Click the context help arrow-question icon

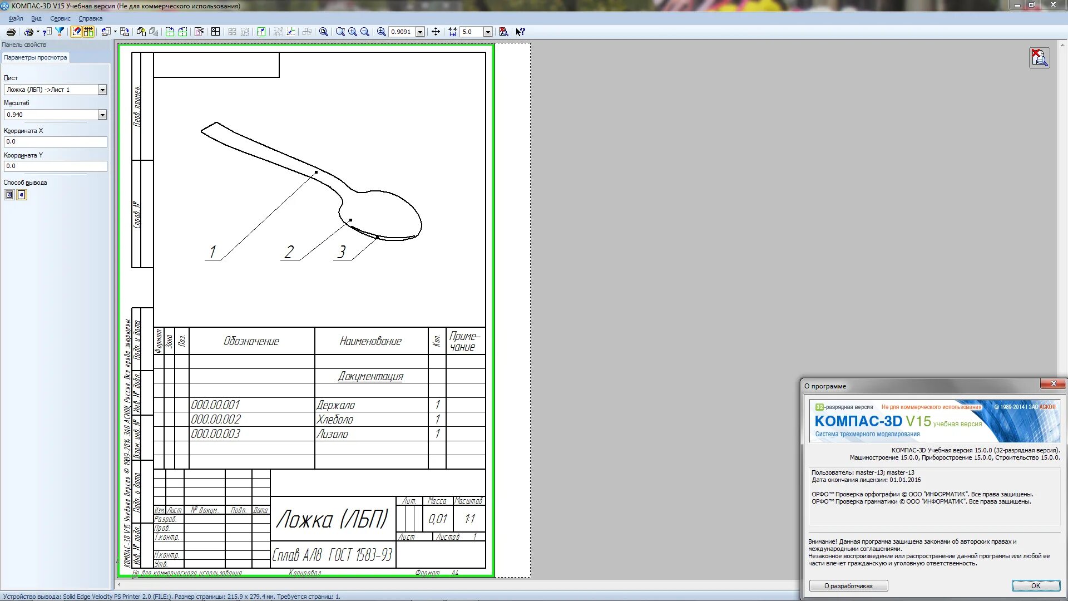click(520, 32)
